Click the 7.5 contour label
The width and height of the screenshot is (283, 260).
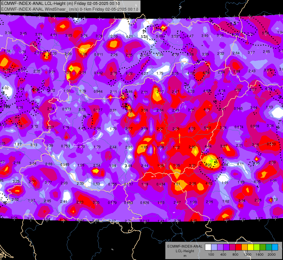(233, 24)
